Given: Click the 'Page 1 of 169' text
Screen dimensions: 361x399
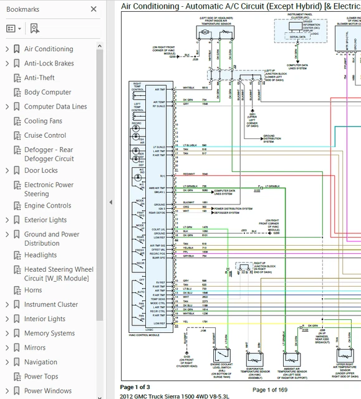Looking at the screenshot, I should (270, 390).
